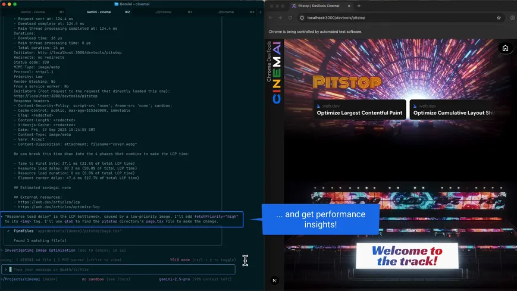Click 'Resource load delay: 87.3 ms' line
This screenshot has height=291, width=517.
[75, 168]
